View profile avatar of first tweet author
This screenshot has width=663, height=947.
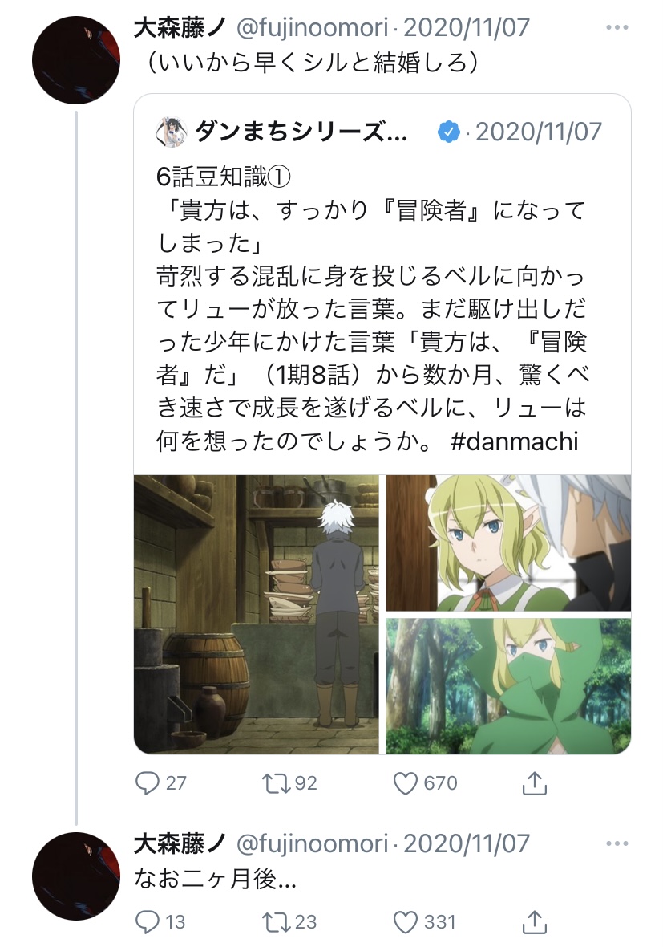[76, 60]
